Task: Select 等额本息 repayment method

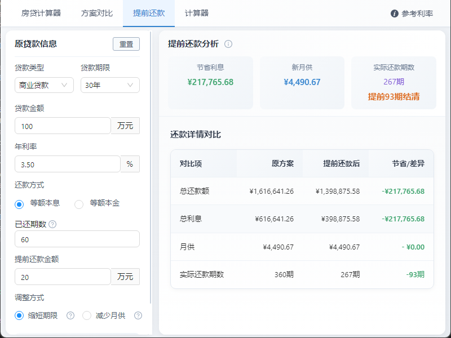Action: coord(19,204)
